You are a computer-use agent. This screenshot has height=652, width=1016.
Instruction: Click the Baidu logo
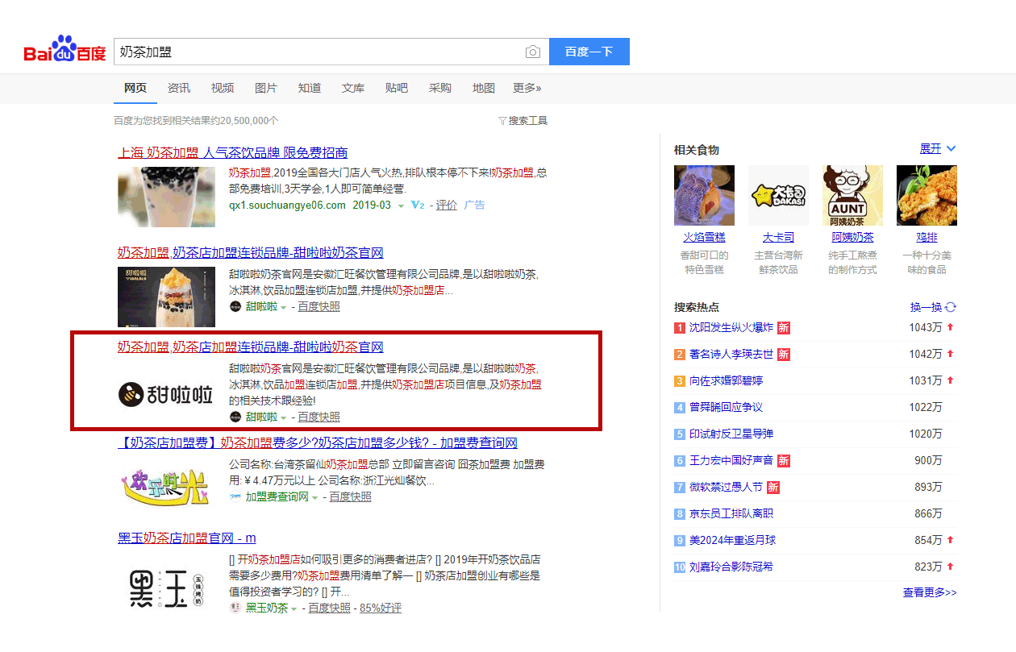(65, 50)
